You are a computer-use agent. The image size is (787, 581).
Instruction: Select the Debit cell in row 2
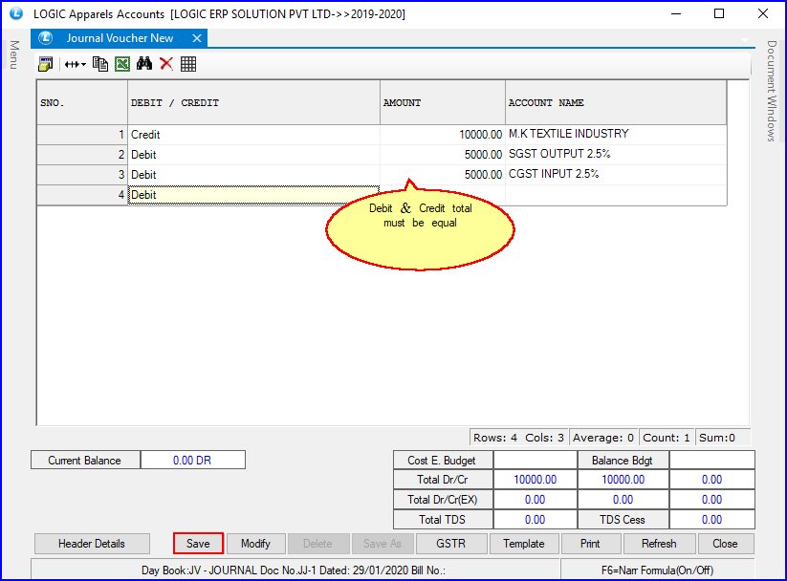point(254,155)
